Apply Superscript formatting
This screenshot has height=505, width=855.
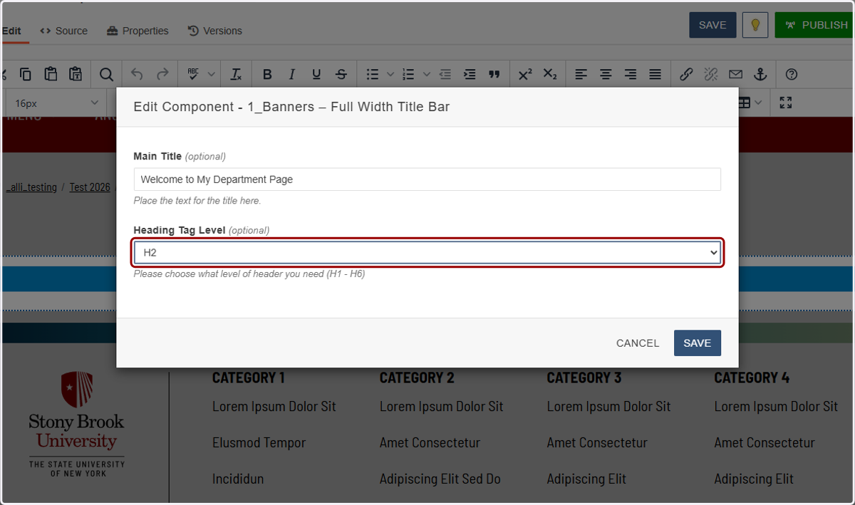pos(525,74)
